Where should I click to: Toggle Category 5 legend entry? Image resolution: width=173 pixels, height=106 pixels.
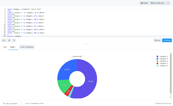pos(162,61)
